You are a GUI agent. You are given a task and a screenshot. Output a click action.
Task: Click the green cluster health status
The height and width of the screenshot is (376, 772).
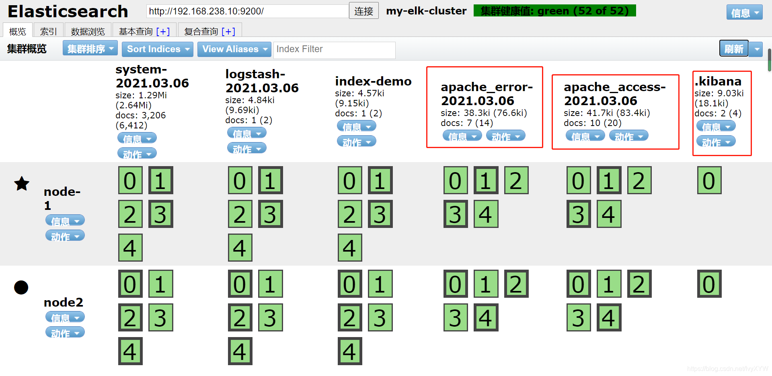point(554,11)
